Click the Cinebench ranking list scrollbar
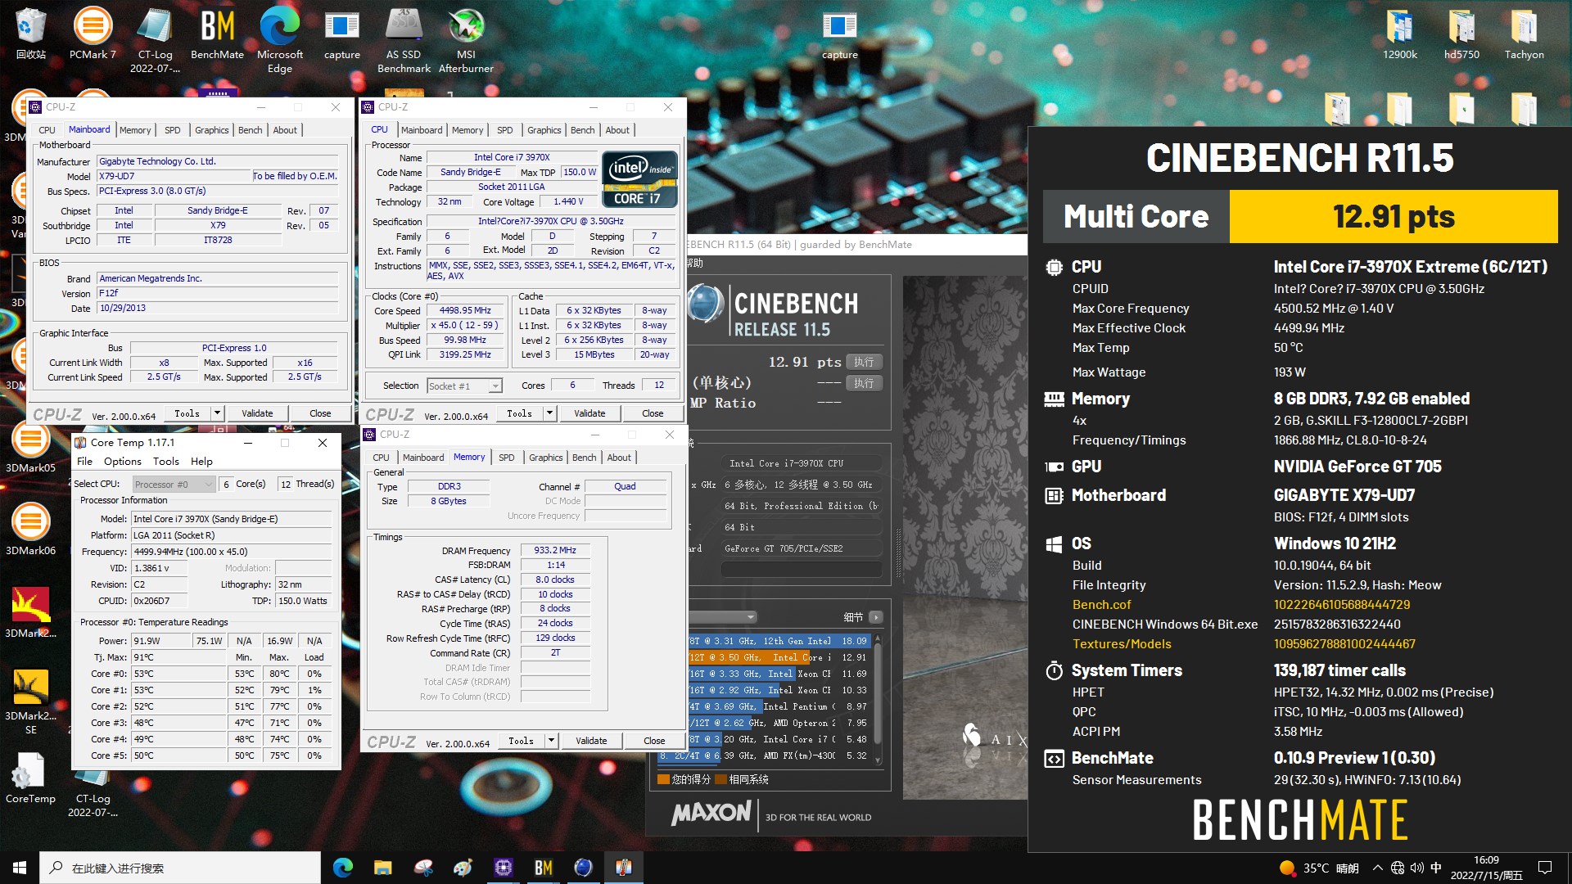This screenshot has width=1572, height=884. [878, 700]
